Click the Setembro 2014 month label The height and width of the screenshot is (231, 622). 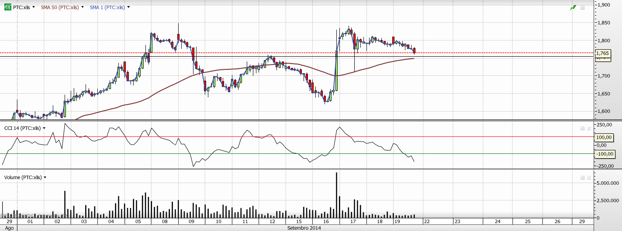304,228
